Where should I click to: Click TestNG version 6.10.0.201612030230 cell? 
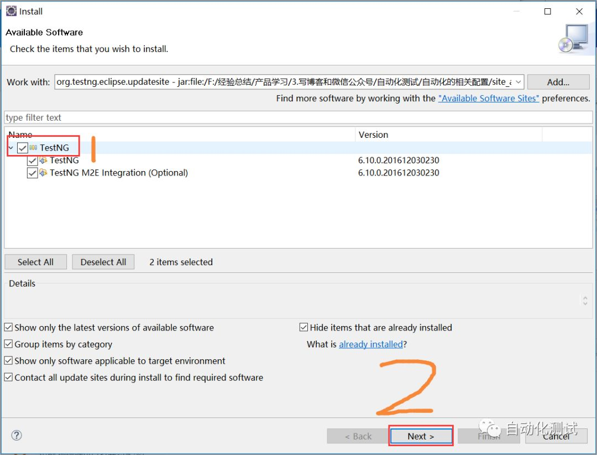coord(399,160)
